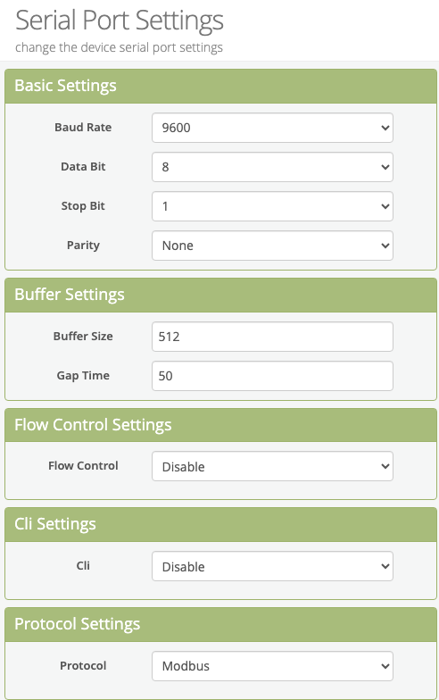Click the Gap Time label
Screen dimensions: 439x700
(83, 376)
